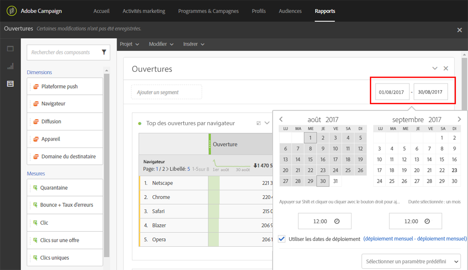The width and height of the screenshot is (468, 270).
Task: Go to next month in calendar
Action: click(x=459, y=119)
